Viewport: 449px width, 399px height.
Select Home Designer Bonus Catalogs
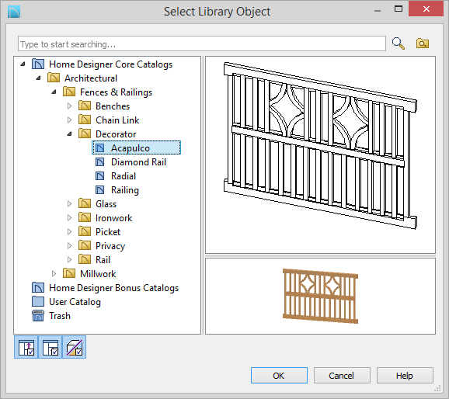tap(113, 288)
